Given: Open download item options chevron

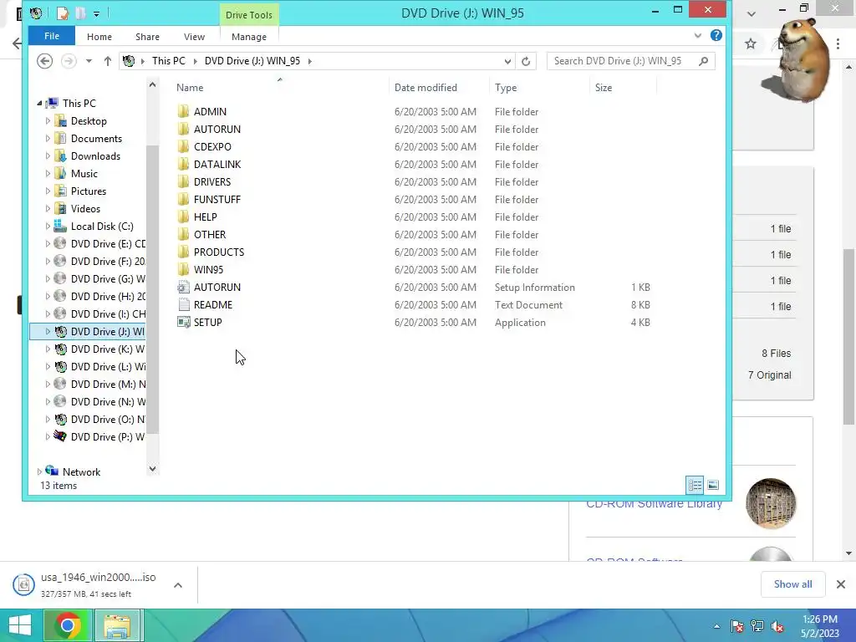Looking at the screenshot, I should coord(178,584).
